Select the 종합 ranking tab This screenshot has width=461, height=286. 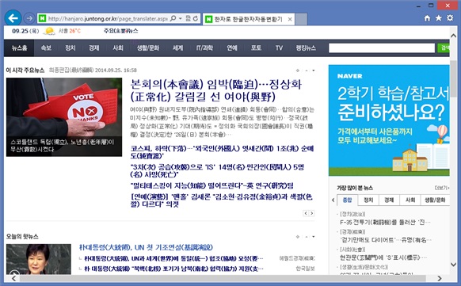click(347, 200)
